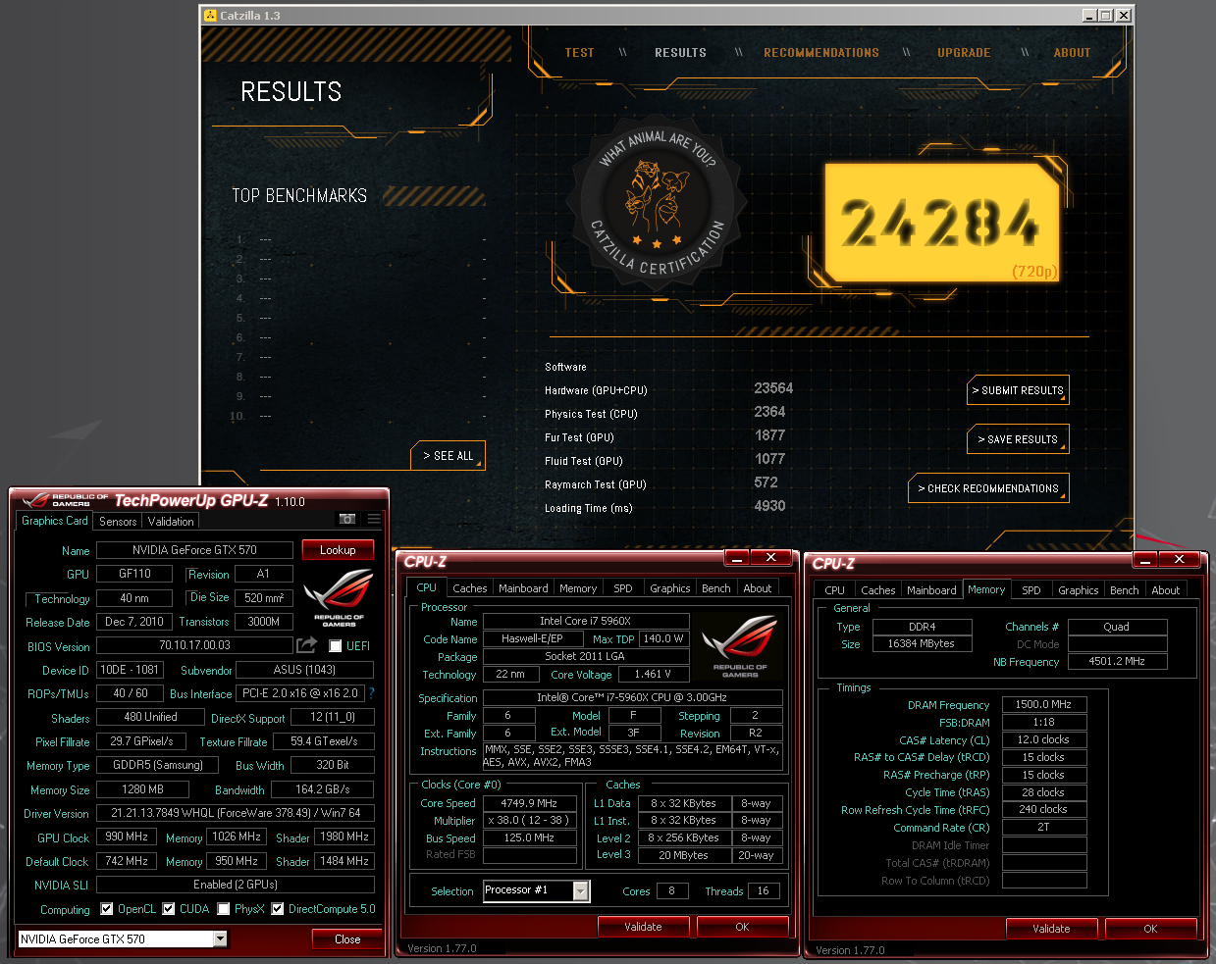The width and height of the screenshot is (1216, 964).
Task: Maximize the Catzilla window
Action: (x=1106, y=15)
